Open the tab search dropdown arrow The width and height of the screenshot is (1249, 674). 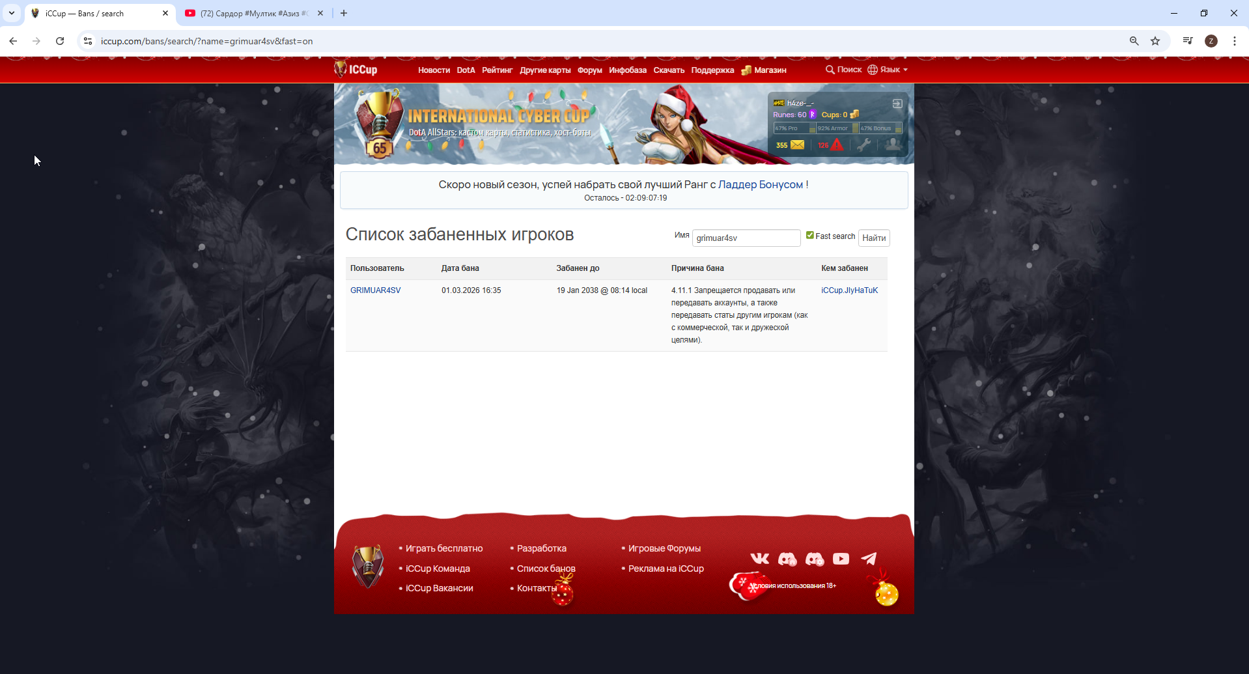pos(12,13)
